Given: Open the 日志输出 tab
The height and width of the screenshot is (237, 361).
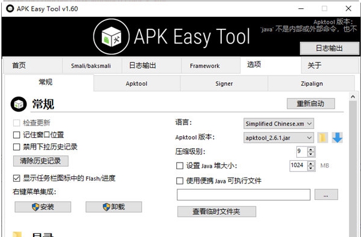Looking at the screenshot, I should pyautogui.click(x=152, y=65).
